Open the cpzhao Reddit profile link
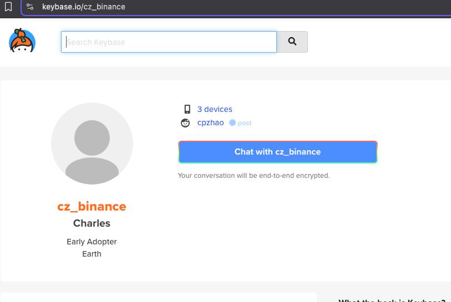 pyautogui.click(x=211, y=122)
